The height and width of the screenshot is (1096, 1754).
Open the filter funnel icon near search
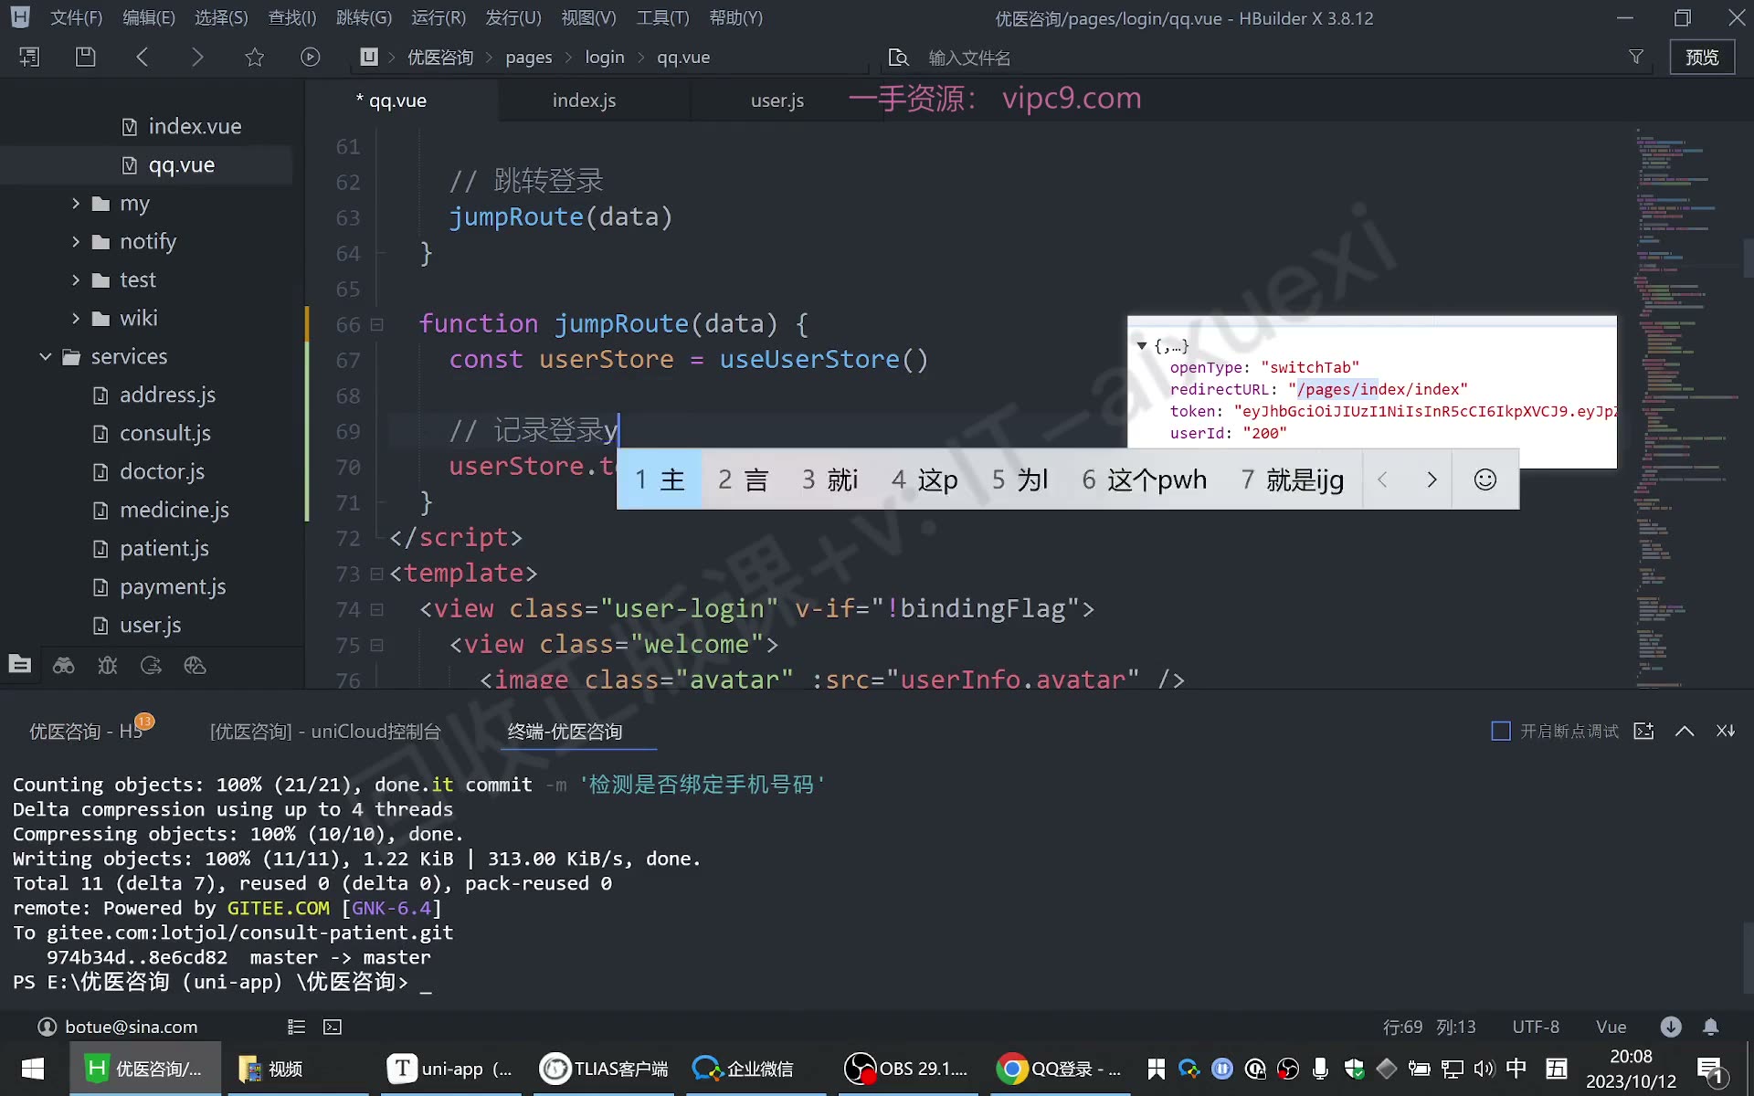pos(1636,57)
